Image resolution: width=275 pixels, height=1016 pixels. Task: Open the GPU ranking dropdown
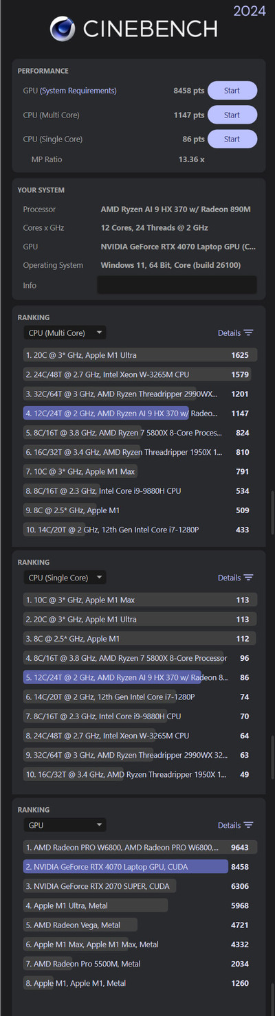[65, 825]
